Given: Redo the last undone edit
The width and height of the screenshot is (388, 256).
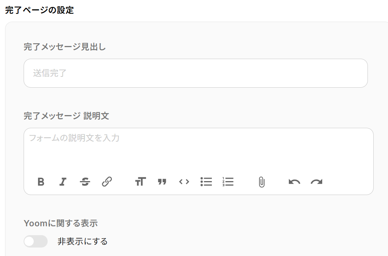Looking at the screenshot, I should tap(316, 182).
